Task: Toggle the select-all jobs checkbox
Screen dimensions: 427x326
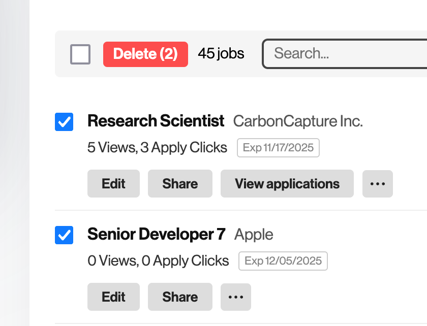Action: (x=80, y=54)
